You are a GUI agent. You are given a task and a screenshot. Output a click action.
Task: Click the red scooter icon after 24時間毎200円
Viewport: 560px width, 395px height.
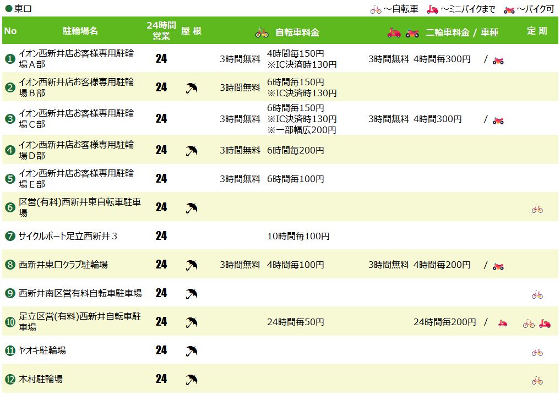point(502,323)
